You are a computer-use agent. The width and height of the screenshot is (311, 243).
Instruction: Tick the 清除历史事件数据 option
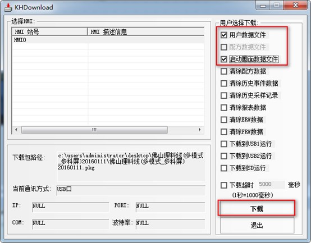pos(224,83)
